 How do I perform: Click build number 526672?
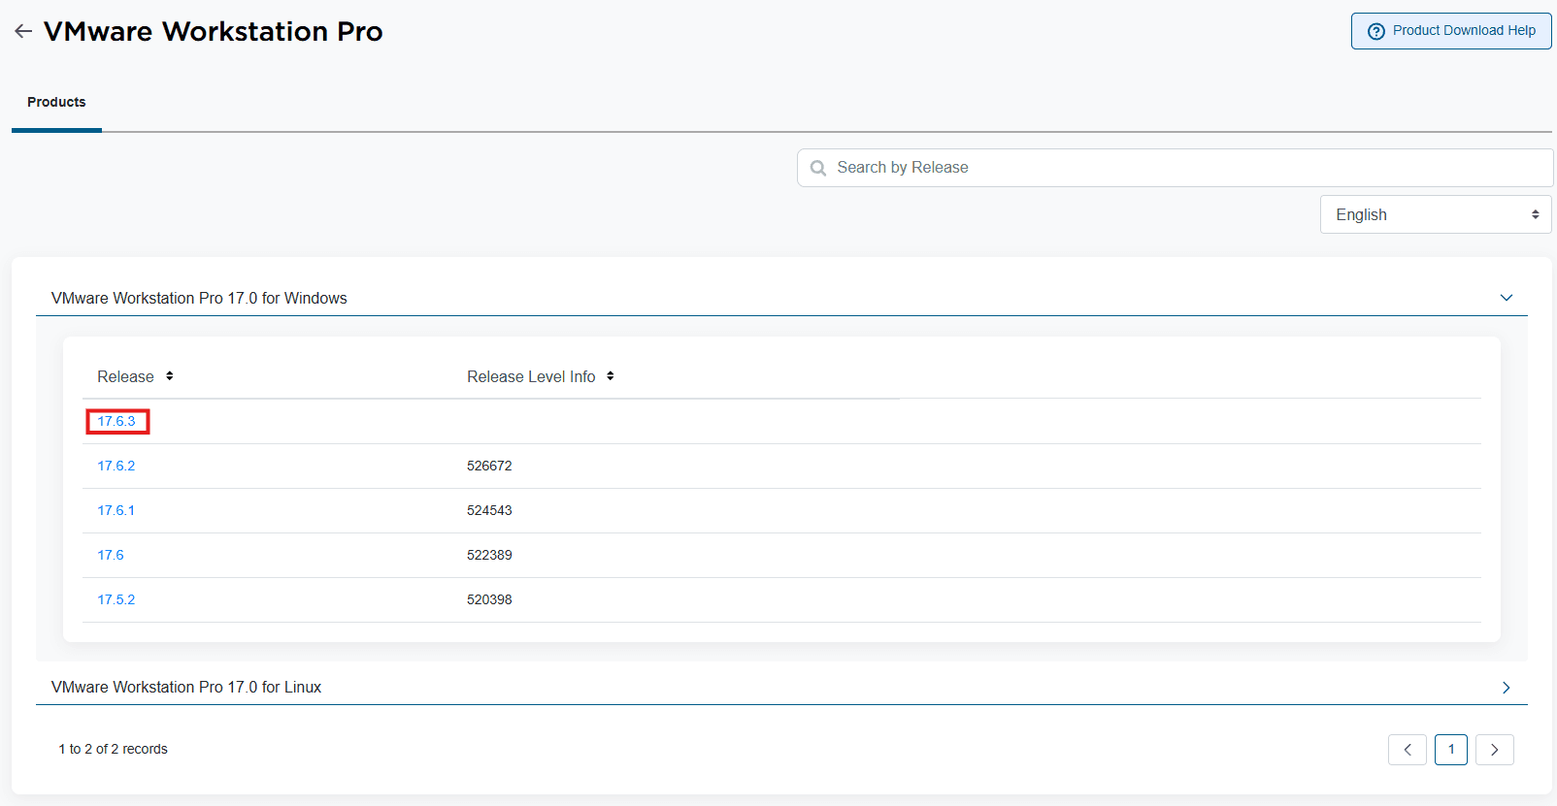pos(489,466)
